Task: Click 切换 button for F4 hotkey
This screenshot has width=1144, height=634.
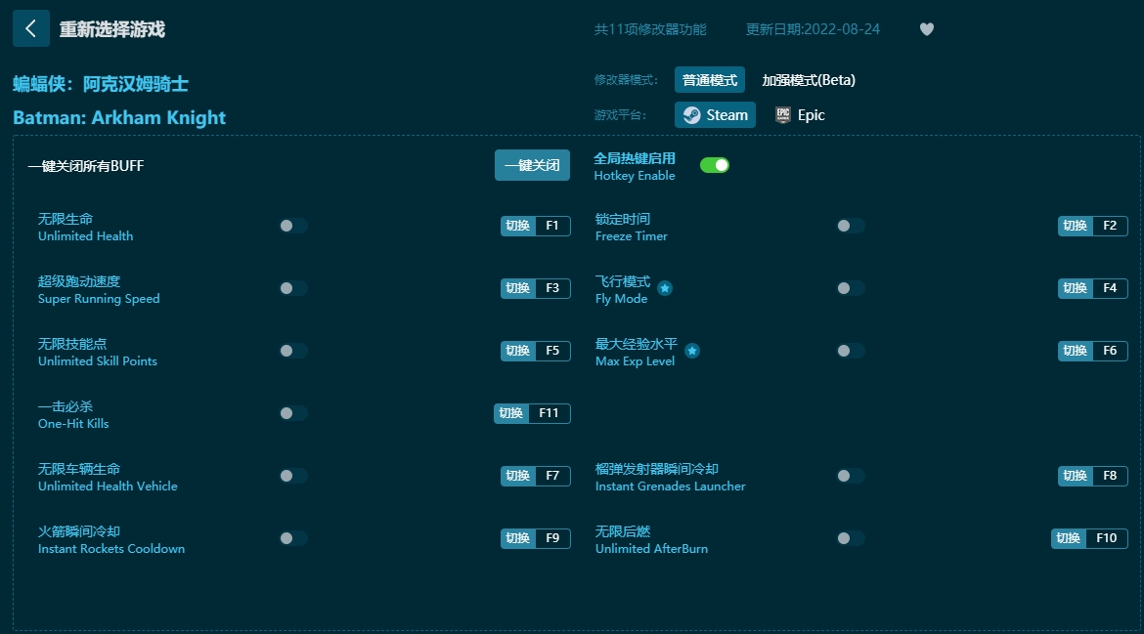Action: 1076,288
